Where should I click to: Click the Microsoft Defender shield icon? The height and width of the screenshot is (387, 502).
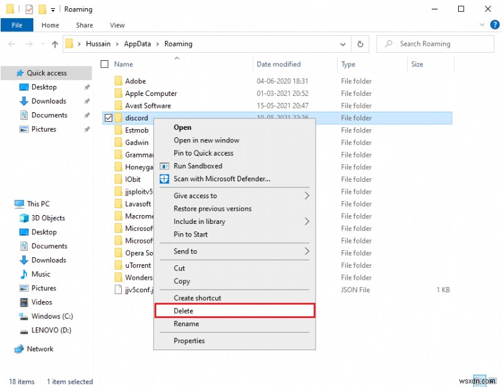[166, 179]
